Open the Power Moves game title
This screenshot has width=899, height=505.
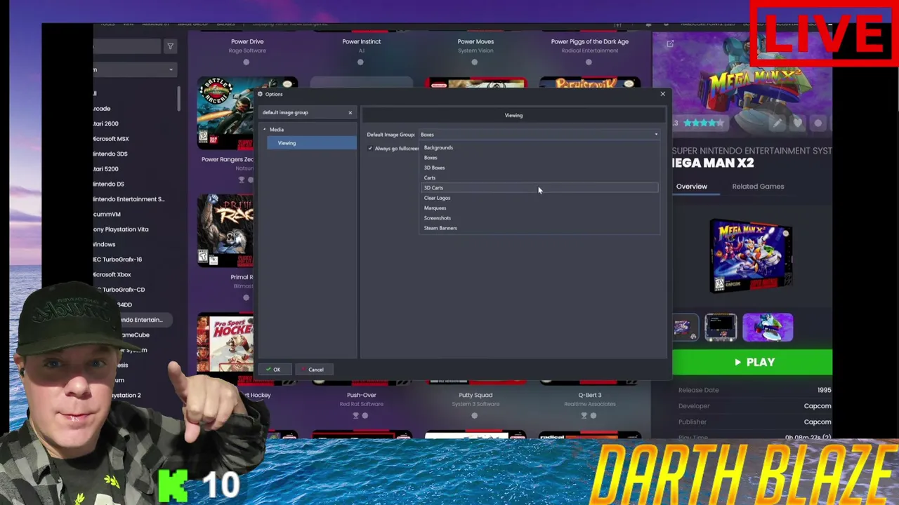[x=475, y=41]
